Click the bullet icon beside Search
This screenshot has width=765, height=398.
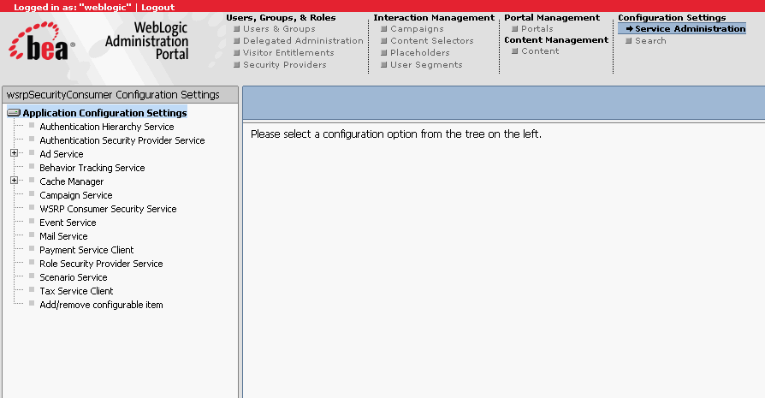pos(628,41)
